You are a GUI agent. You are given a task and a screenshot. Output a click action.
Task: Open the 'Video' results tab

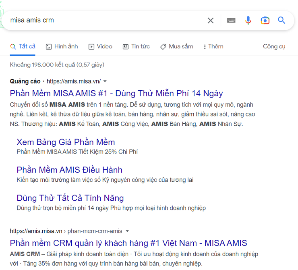coord(100,47)
